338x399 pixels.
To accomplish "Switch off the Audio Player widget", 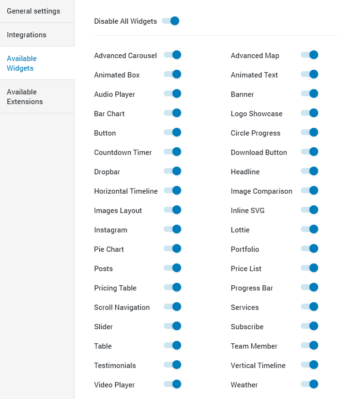I will [x=172, y=94].
